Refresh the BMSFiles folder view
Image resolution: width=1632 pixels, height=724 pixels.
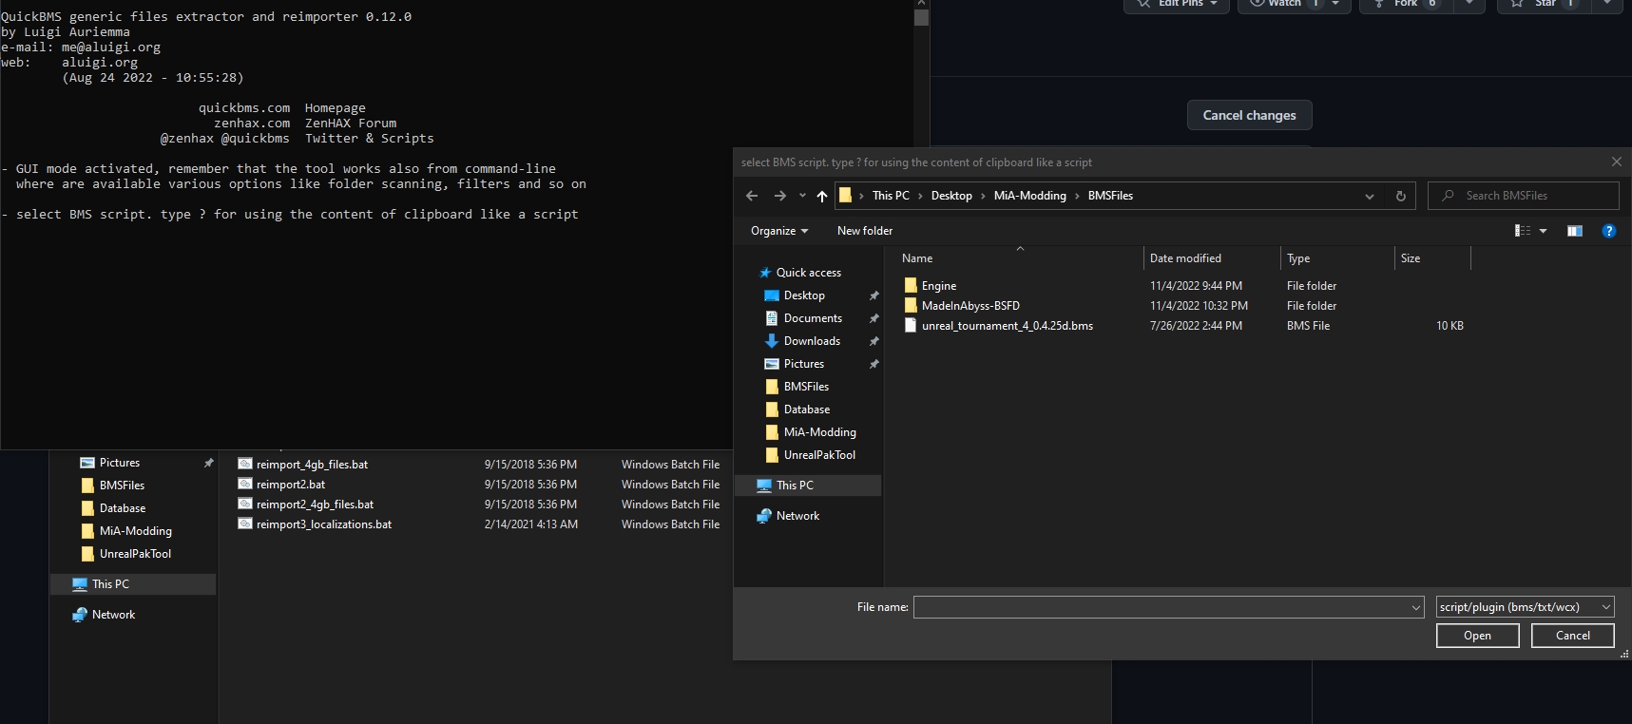click(x=1400, y=196)
